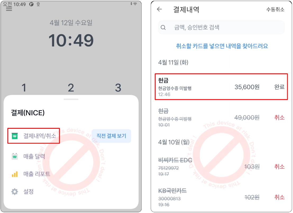Click 수동취소 at top right
This screenshot has height=213, width=293.
pyautogui.click(x=275, y=9)
